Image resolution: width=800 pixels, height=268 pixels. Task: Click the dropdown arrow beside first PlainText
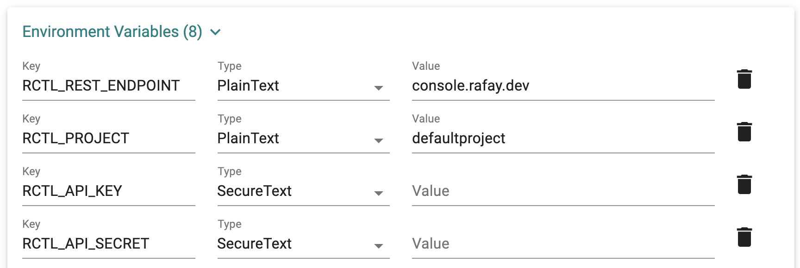click(x=379, y=88)
